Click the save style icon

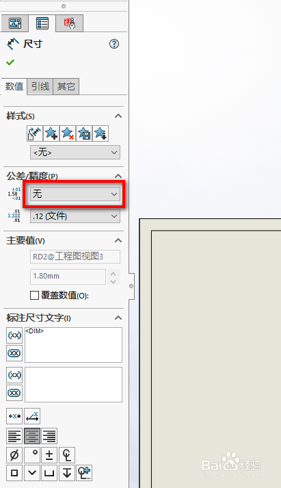pyautogui.click(x=84, y=133)
